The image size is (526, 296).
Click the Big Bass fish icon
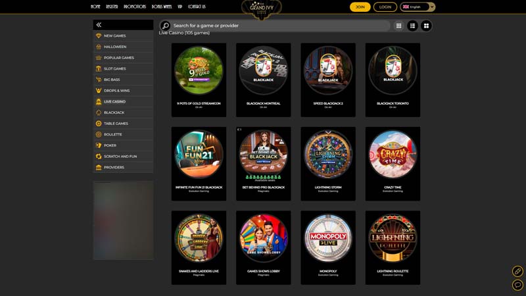pos(99,80)
